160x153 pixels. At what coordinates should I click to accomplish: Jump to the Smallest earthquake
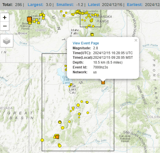pyautogui.click(x=65, y=5)
